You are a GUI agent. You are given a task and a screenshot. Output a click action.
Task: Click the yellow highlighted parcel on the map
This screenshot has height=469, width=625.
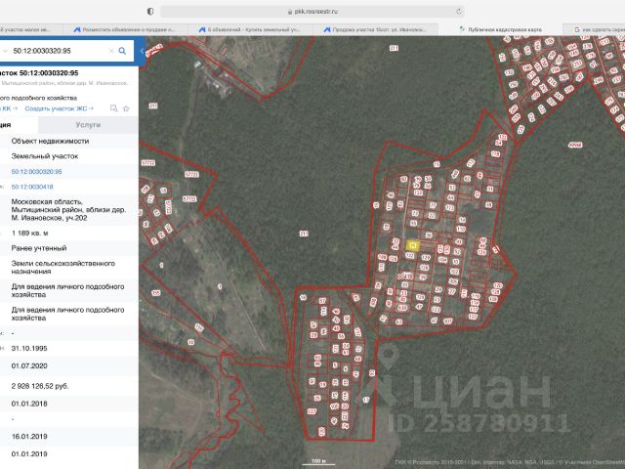[x=412, y=245]
